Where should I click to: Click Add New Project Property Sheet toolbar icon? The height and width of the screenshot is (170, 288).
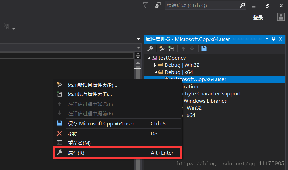tap(162, 48)
